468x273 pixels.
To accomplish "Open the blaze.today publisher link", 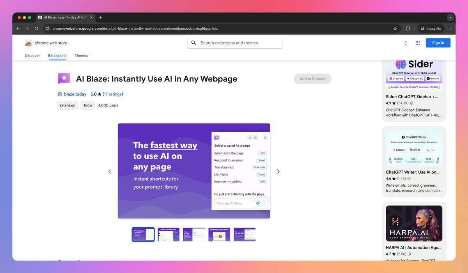I will click(x=75, y=94).
